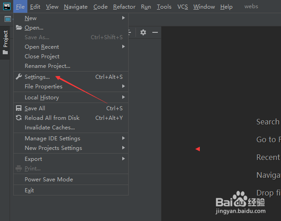
Task: Click the WebStorm WS logo icon
Action: tap(7, 6)
